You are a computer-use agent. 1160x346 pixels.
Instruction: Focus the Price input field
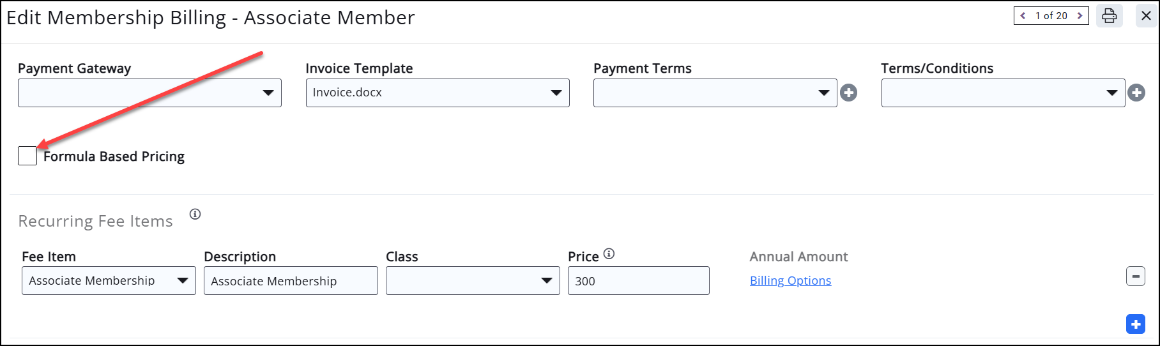pyautogui.click(x=638, y=281)
